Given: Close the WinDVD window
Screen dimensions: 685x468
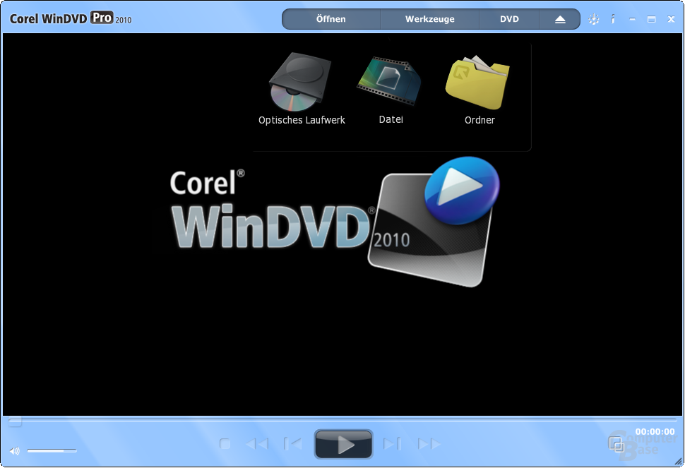Looking at the screenshot, I should click(671, 19).
